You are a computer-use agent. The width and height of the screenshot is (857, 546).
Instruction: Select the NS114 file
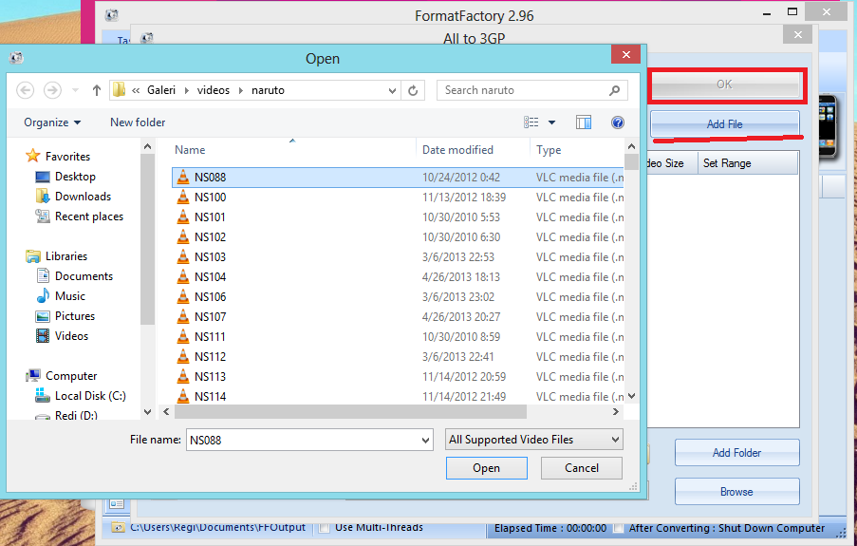(x=398, y=397)
